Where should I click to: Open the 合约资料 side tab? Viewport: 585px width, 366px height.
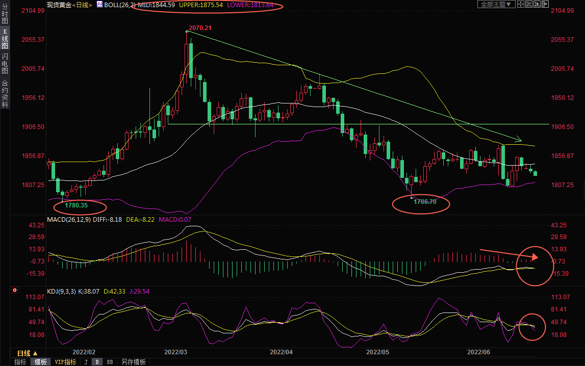(x=5, y=93)
